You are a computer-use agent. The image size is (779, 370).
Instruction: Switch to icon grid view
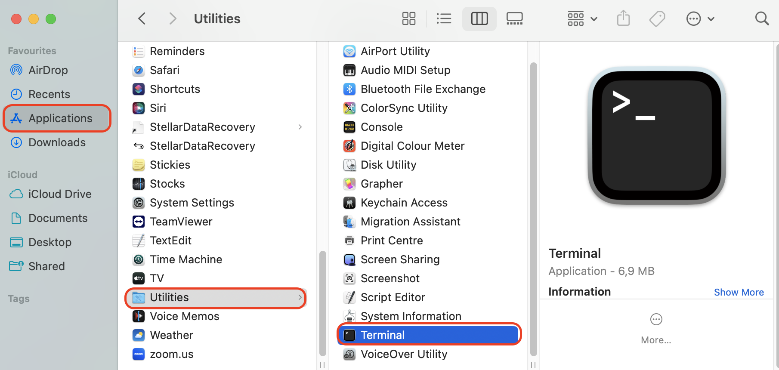pos(408,18)
